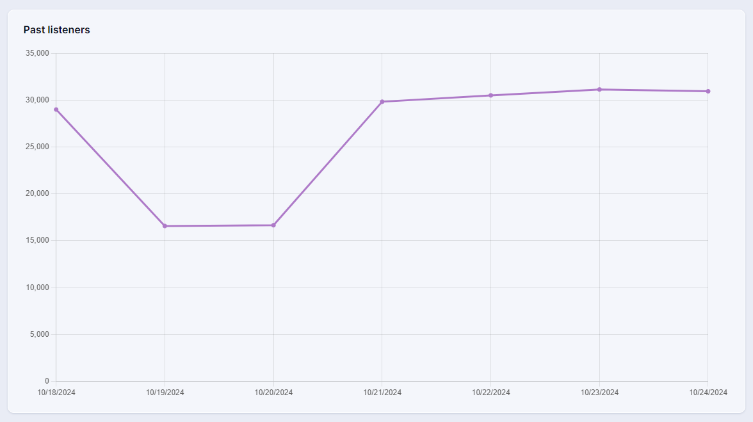Viewport: 753px width, 422px height.
Task: Click the 20,000 y-axis tick label
Action: [x=37, y=193]
